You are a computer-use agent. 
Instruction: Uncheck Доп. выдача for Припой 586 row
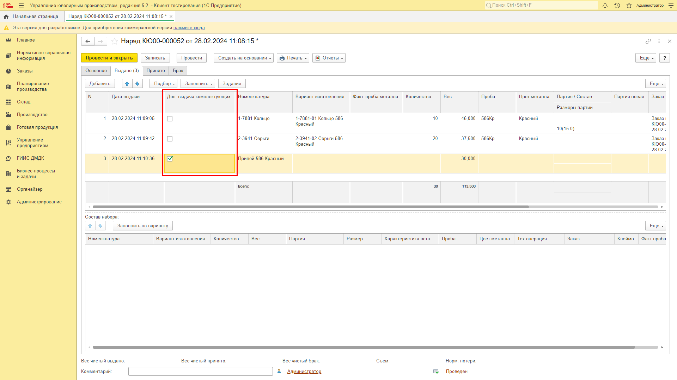tap(170, 159)
